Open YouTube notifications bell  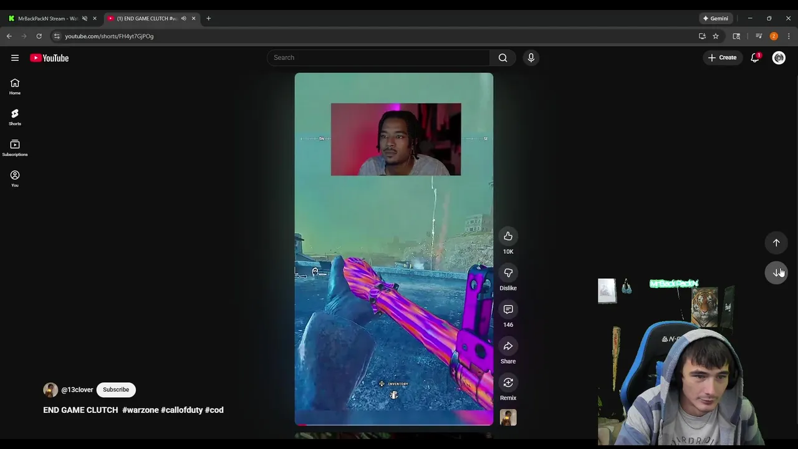click(x=755, y=57)
